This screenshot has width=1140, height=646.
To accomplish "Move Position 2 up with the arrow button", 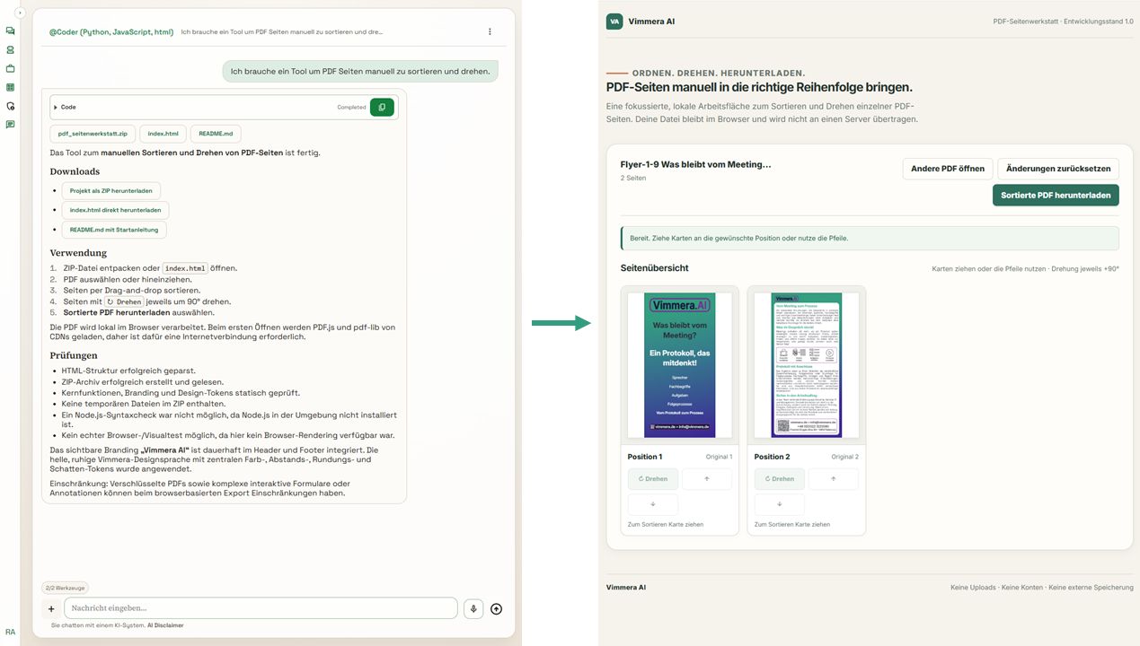I will click(x=834, y=479).
